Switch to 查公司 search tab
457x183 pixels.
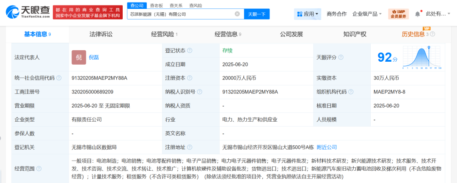point(137,5)
